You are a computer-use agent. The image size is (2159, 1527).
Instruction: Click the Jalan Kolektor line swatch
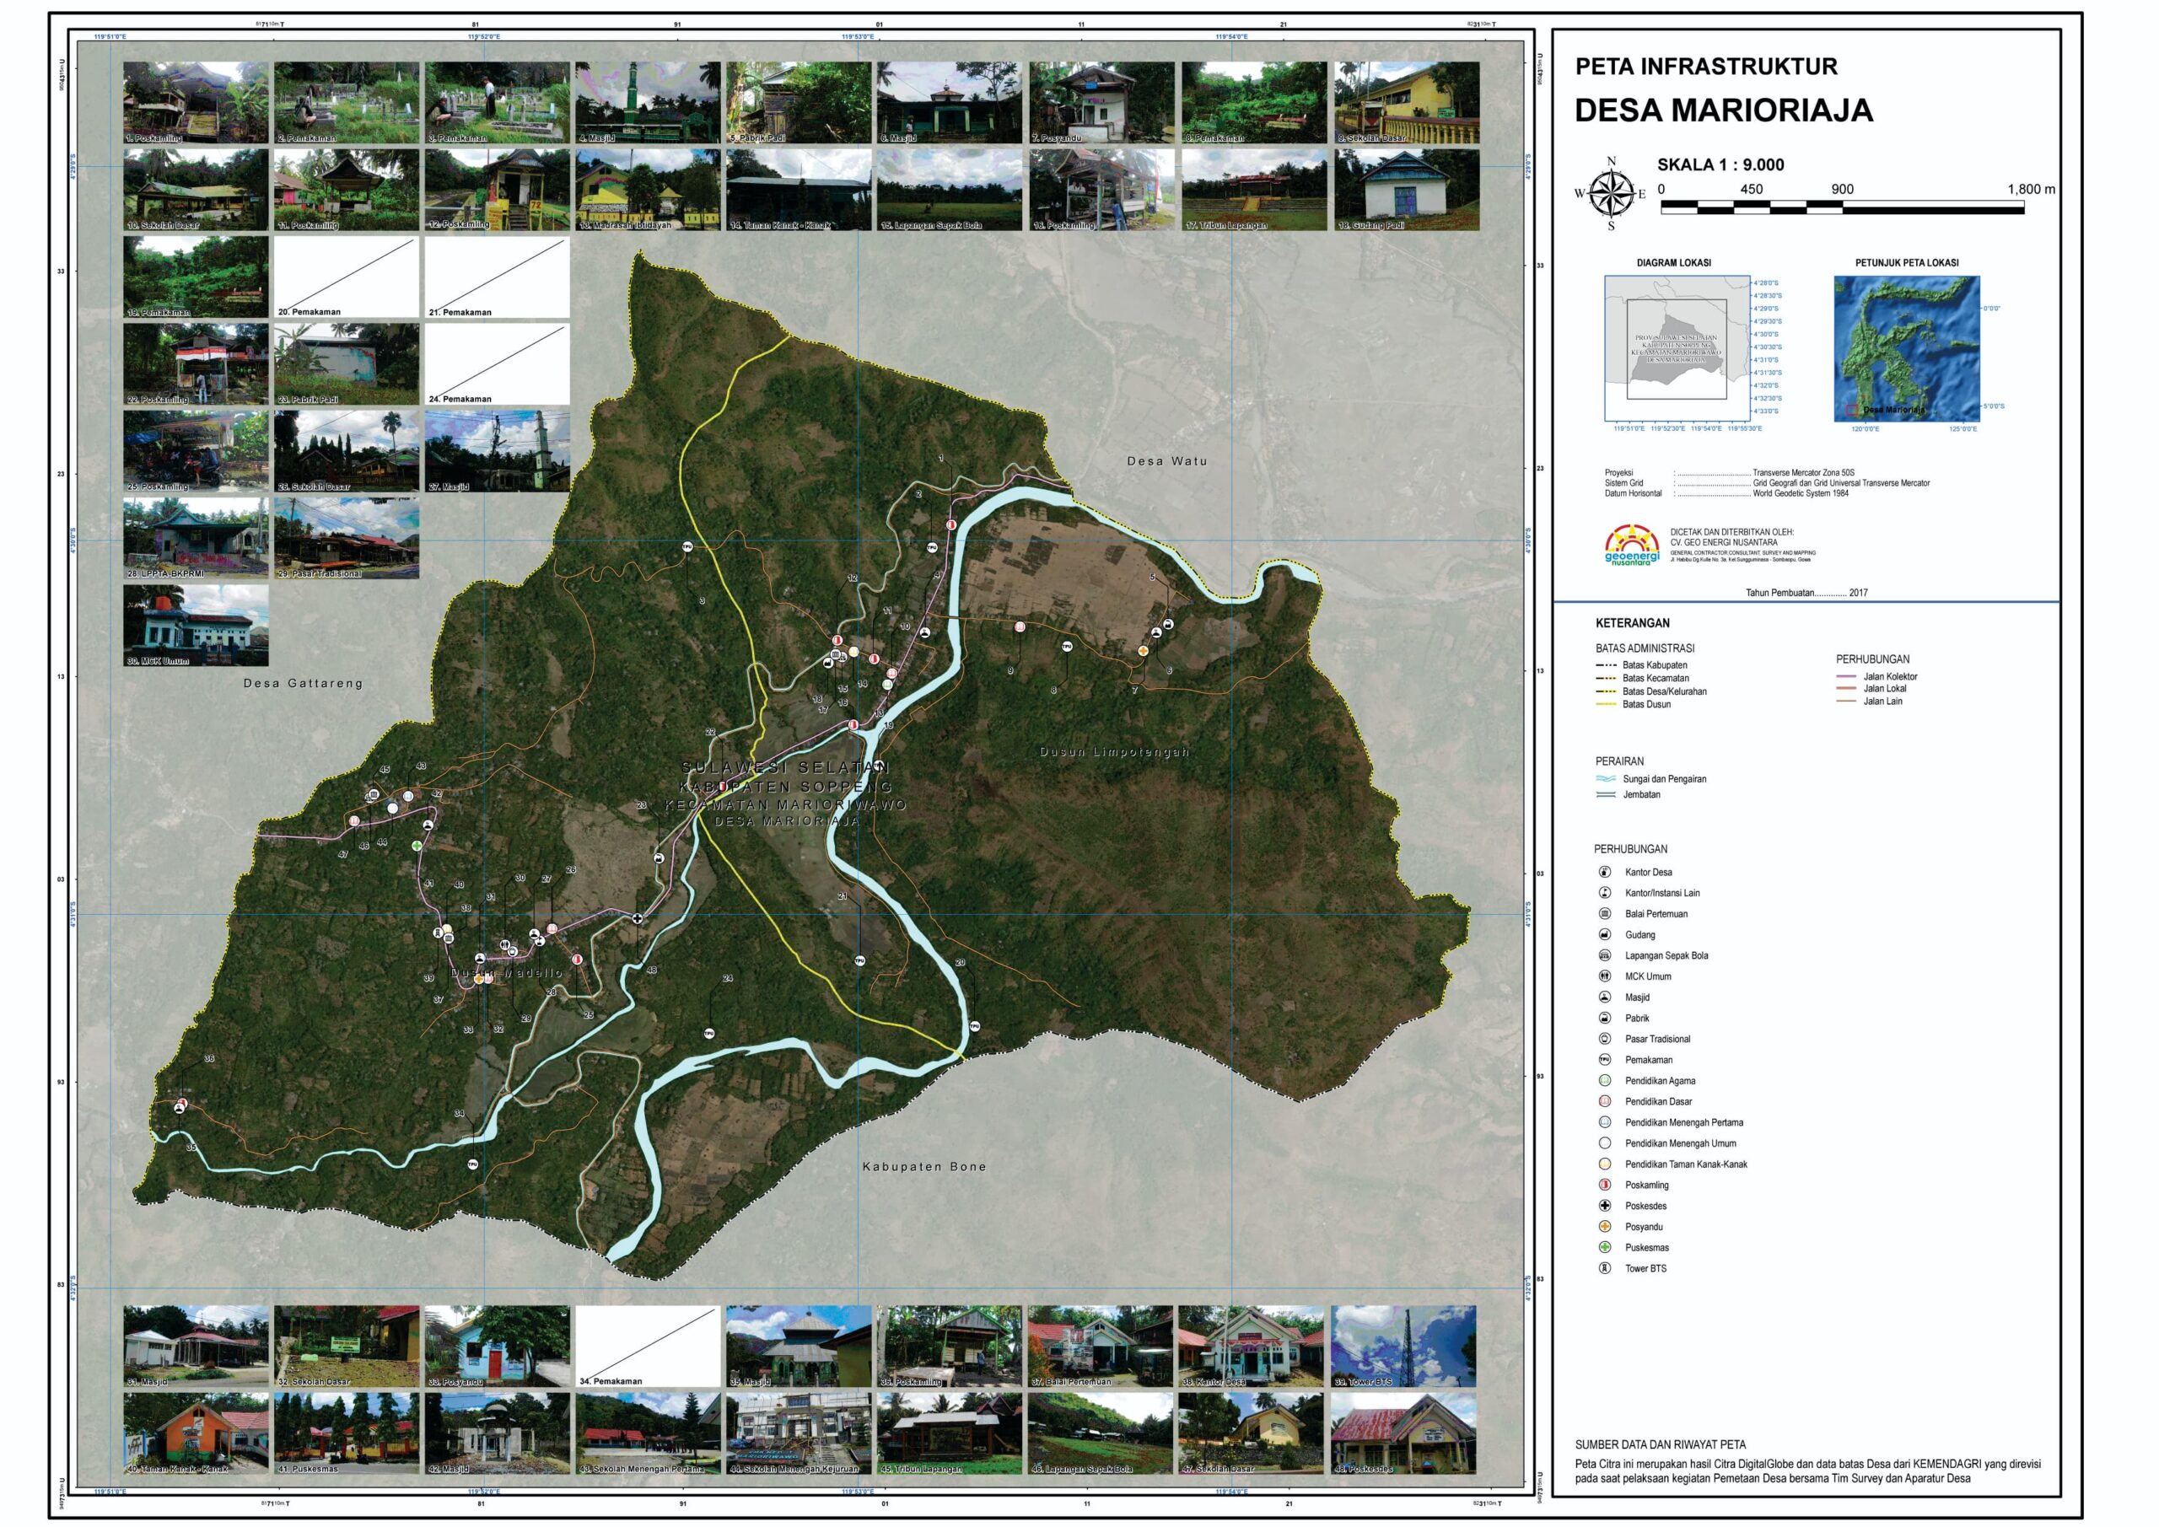[1849, 676]
